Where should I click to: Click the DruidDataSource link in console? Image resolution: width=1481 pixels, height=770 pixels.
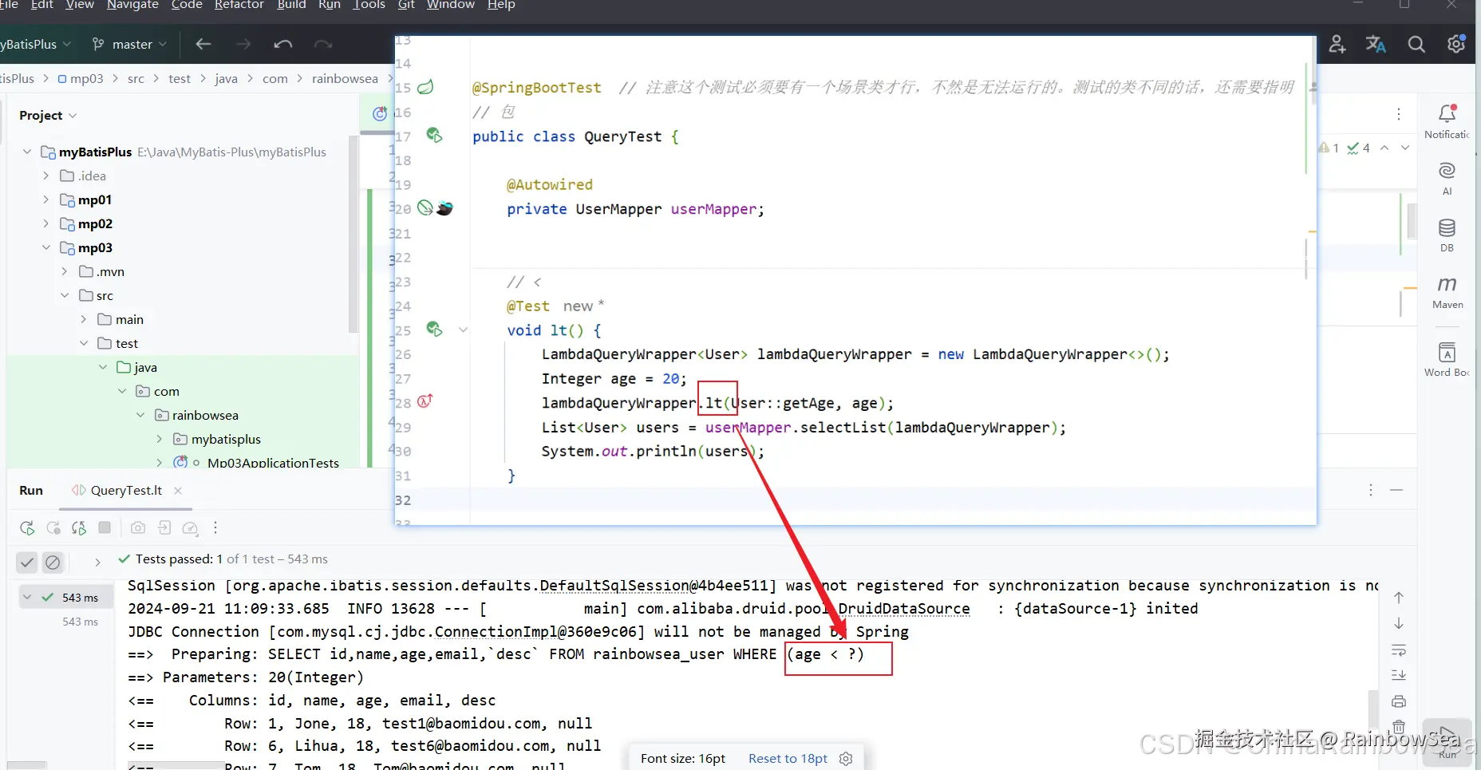click(904, 609)
